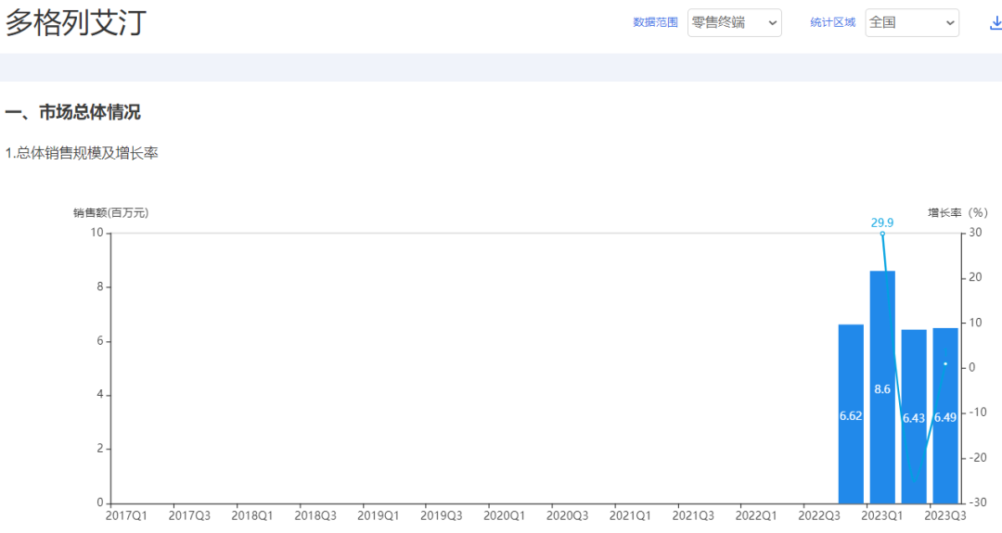Click the 2021Q1 x-axis label
The width and height of the screenshot is (1002, 533).
coord(630,515)
